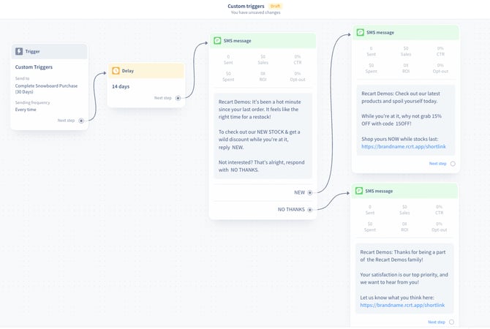Screen dimensions: 490x329
Task: Click the Draft status badge
Action: (275, 6)
